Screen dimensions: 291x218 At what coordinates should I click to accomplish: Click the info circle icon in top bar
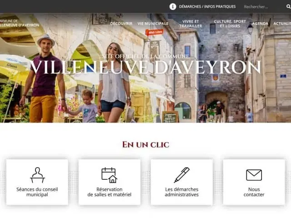173,7
